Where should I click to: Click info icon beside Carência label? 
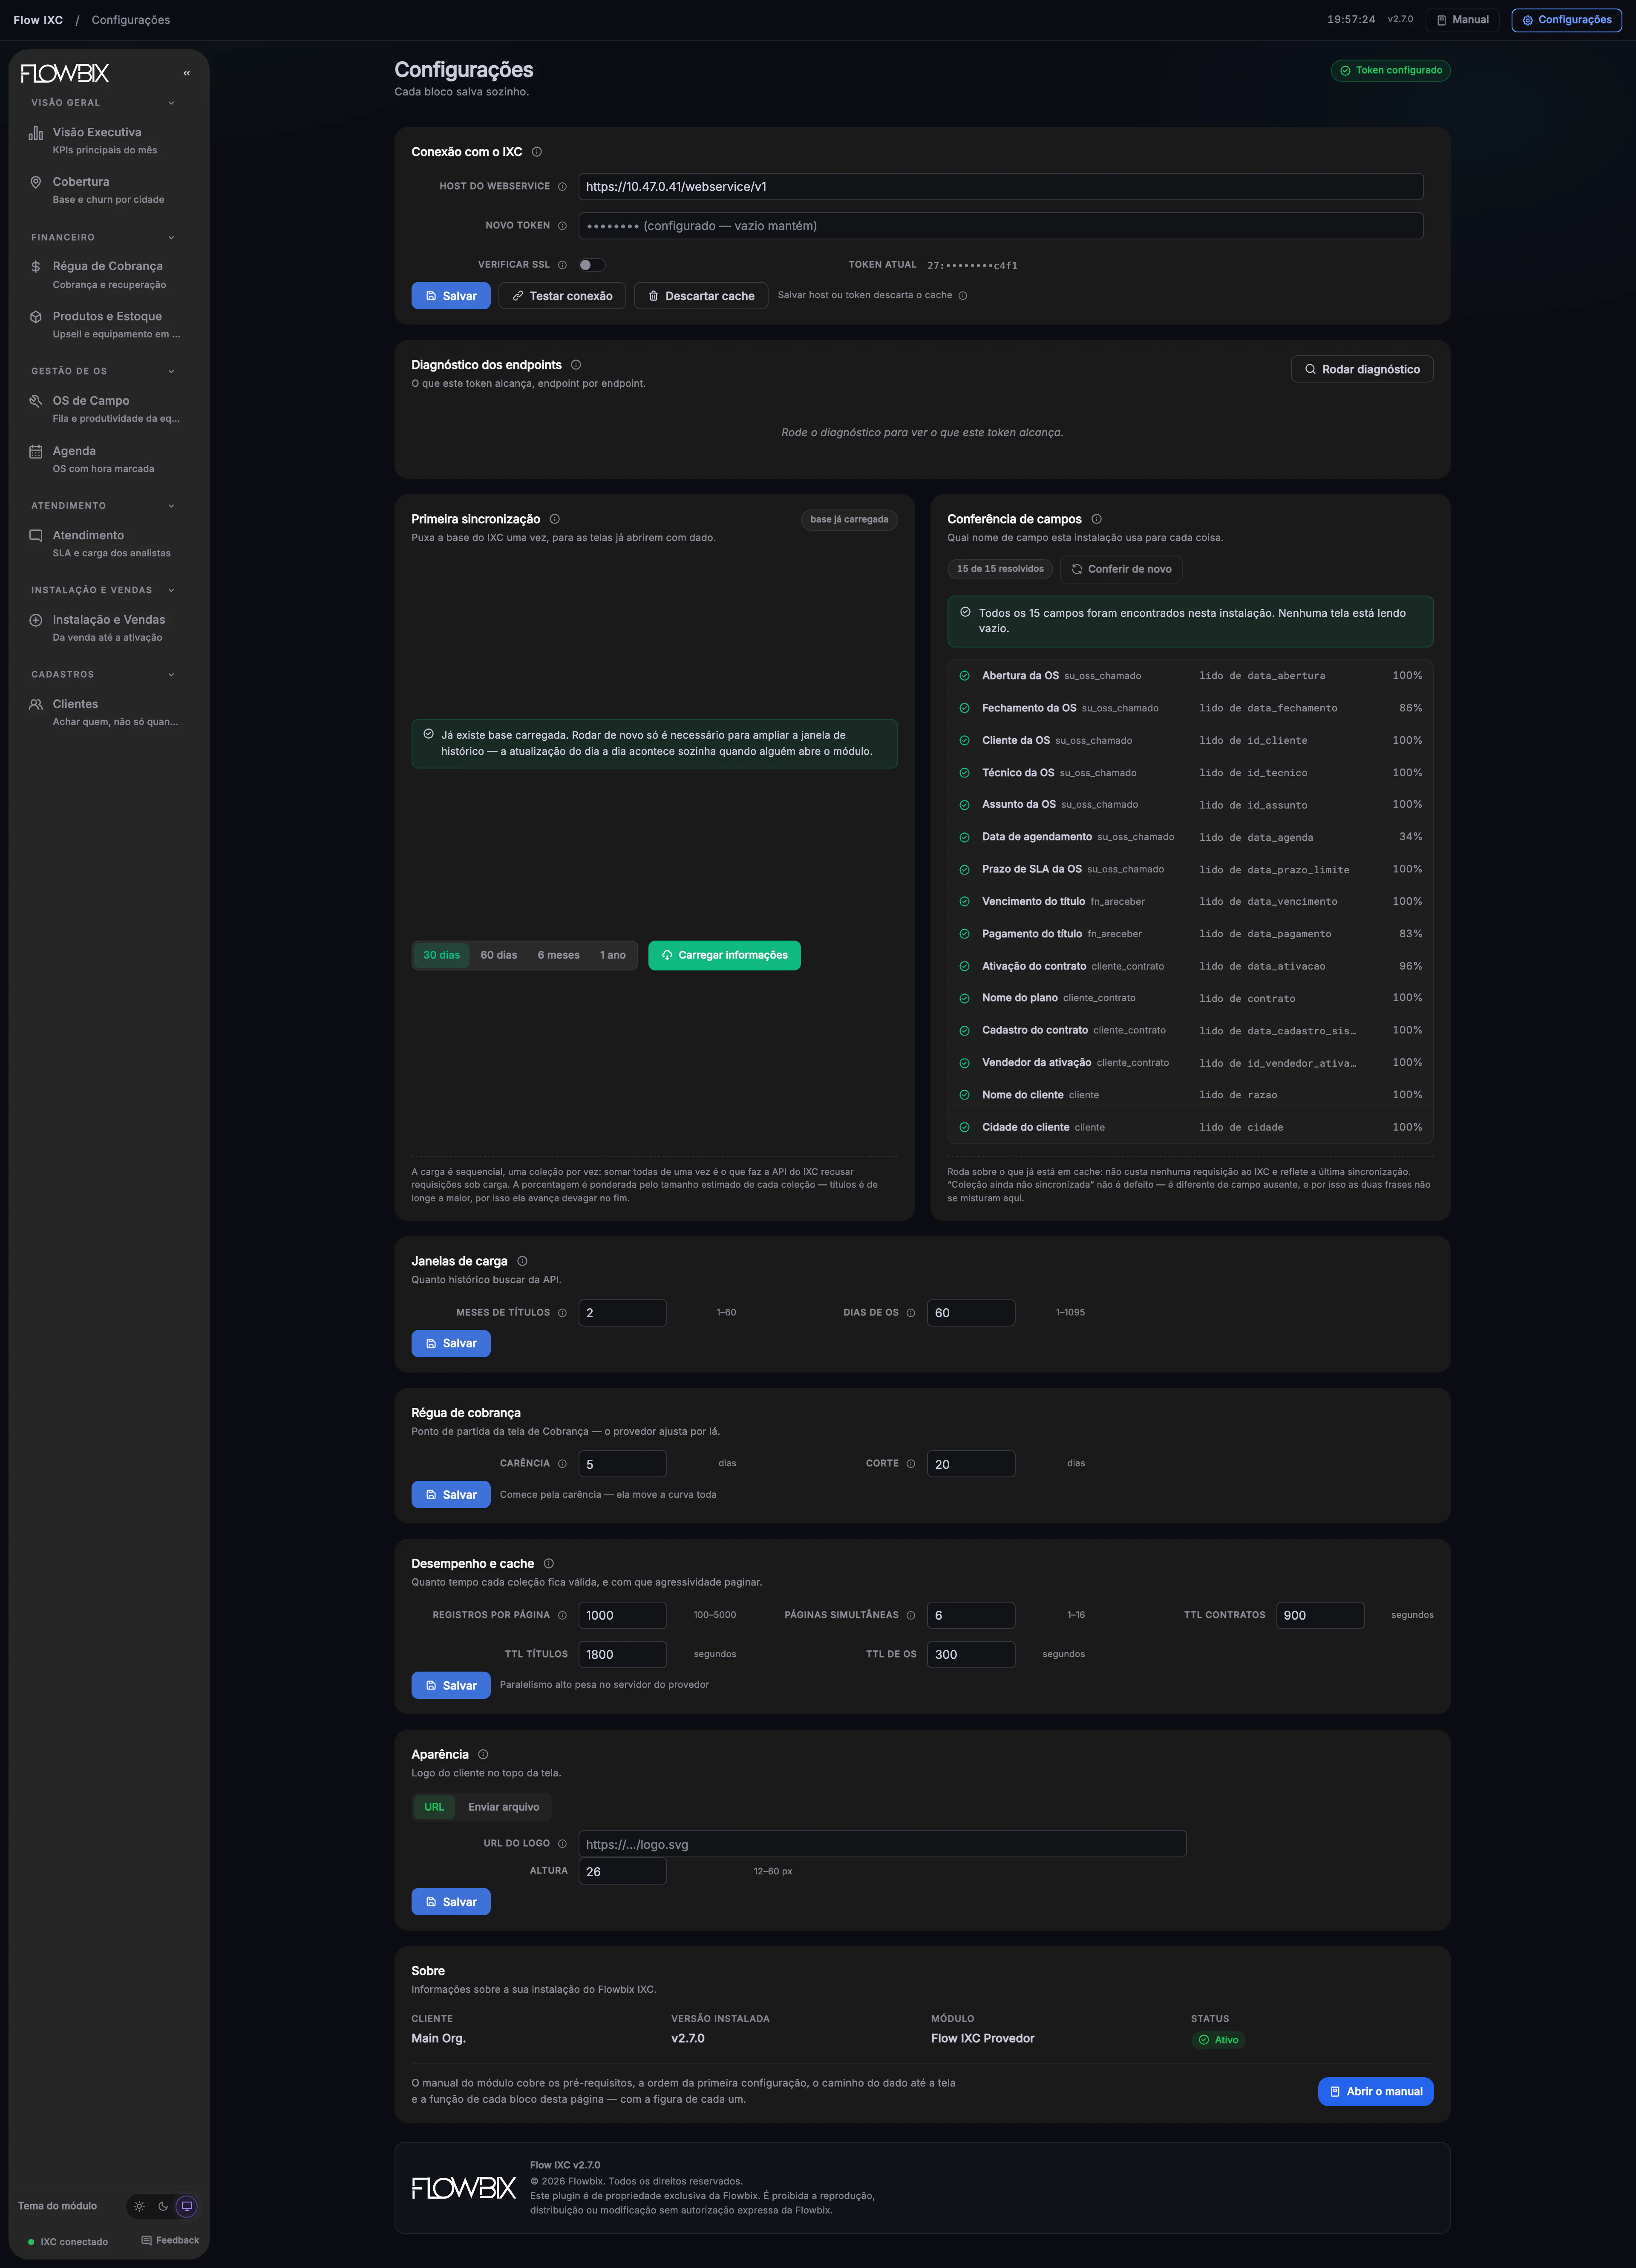click(562, 1464)
